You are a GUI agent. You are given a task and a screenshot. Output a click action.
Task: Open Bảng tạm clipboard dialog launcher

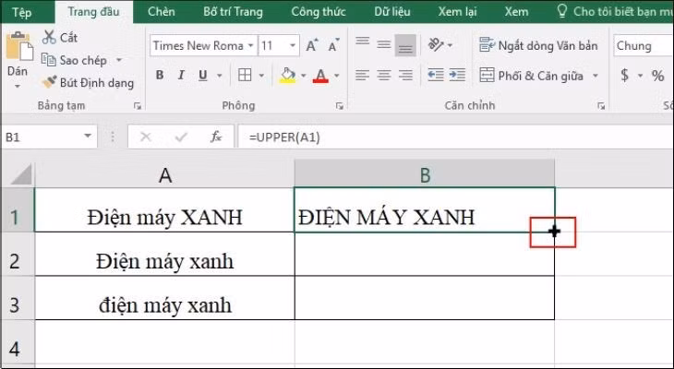coord(138,106)
